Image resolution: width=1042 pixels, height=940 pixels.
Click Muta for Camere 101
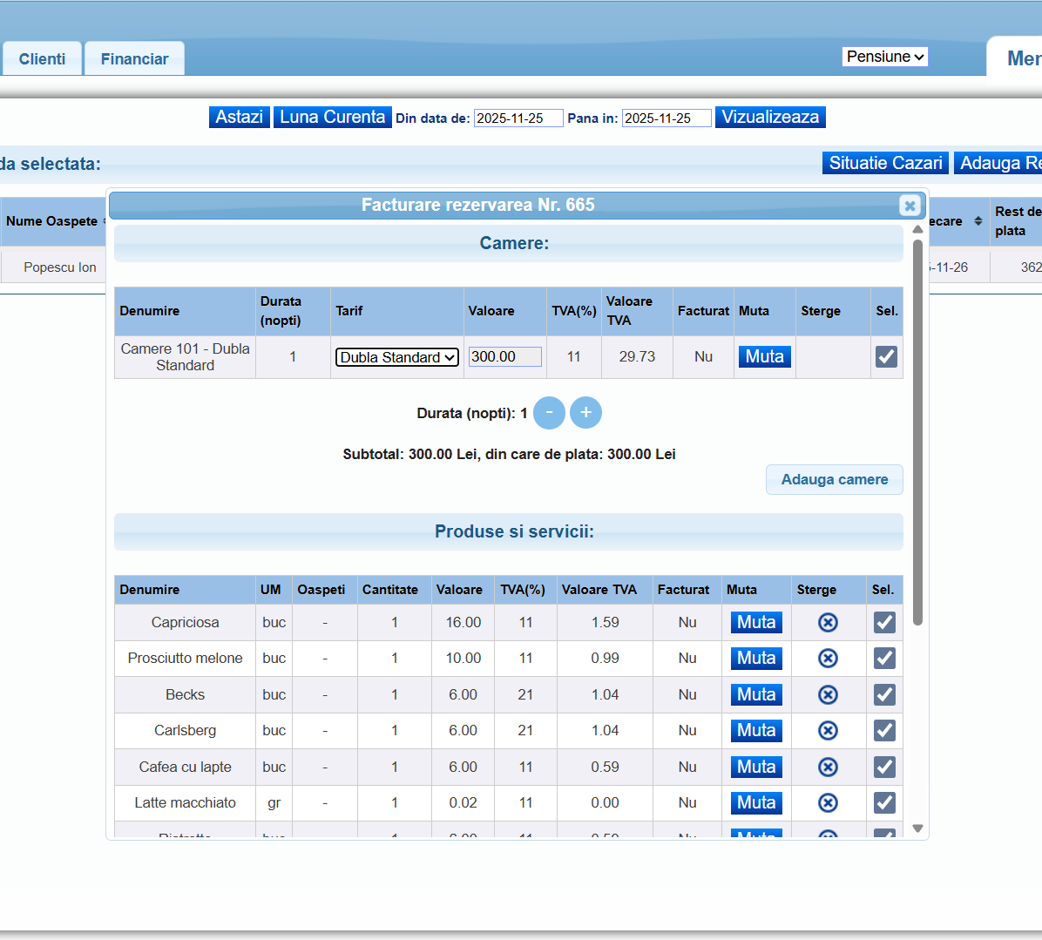(x=764, y=356)
